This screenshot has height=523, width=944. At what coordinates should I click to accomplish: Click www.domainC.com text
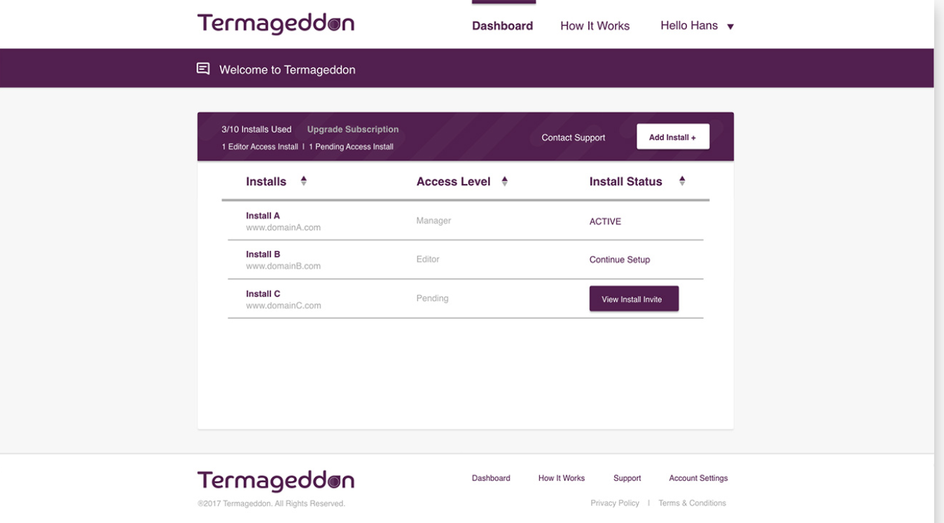point(284,306)
